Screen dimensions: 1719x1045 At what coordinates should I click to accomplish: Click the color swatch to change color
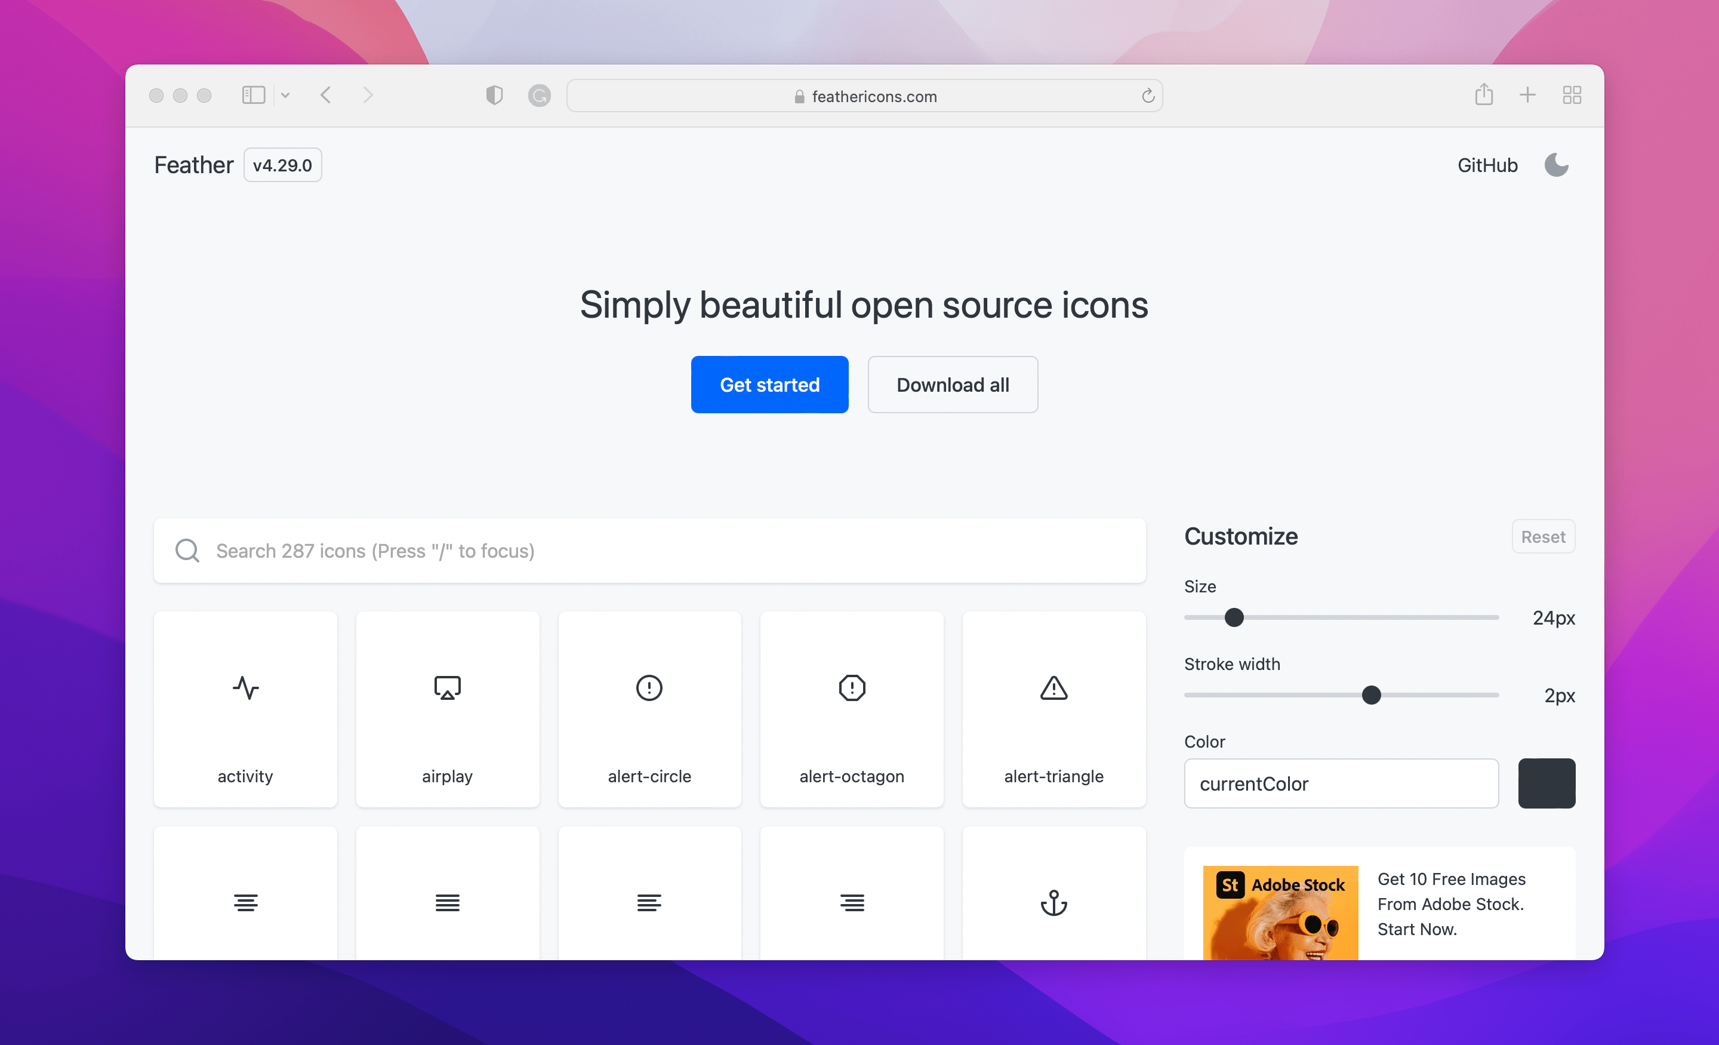point(1547,783)
